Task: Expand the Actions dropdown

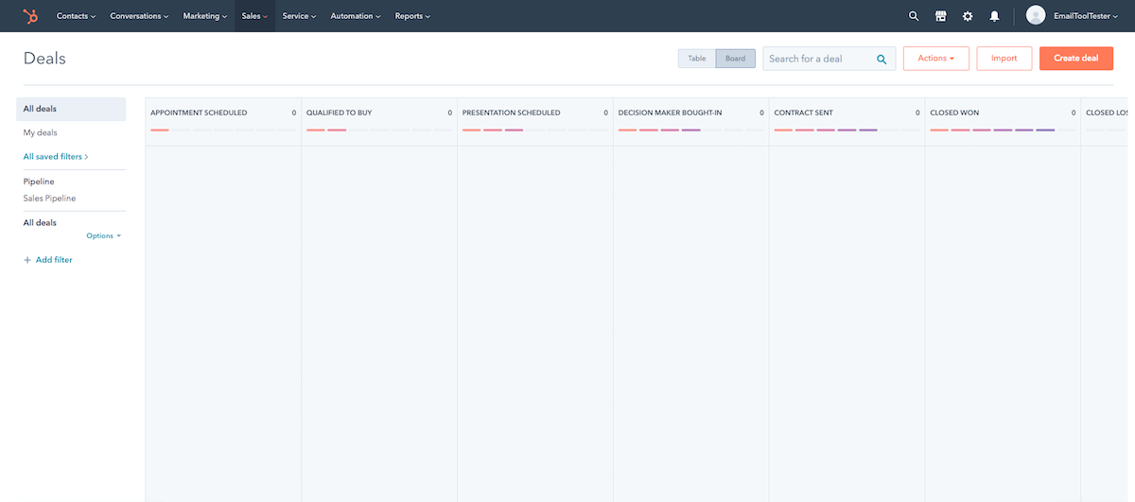Action: point(935,59)
